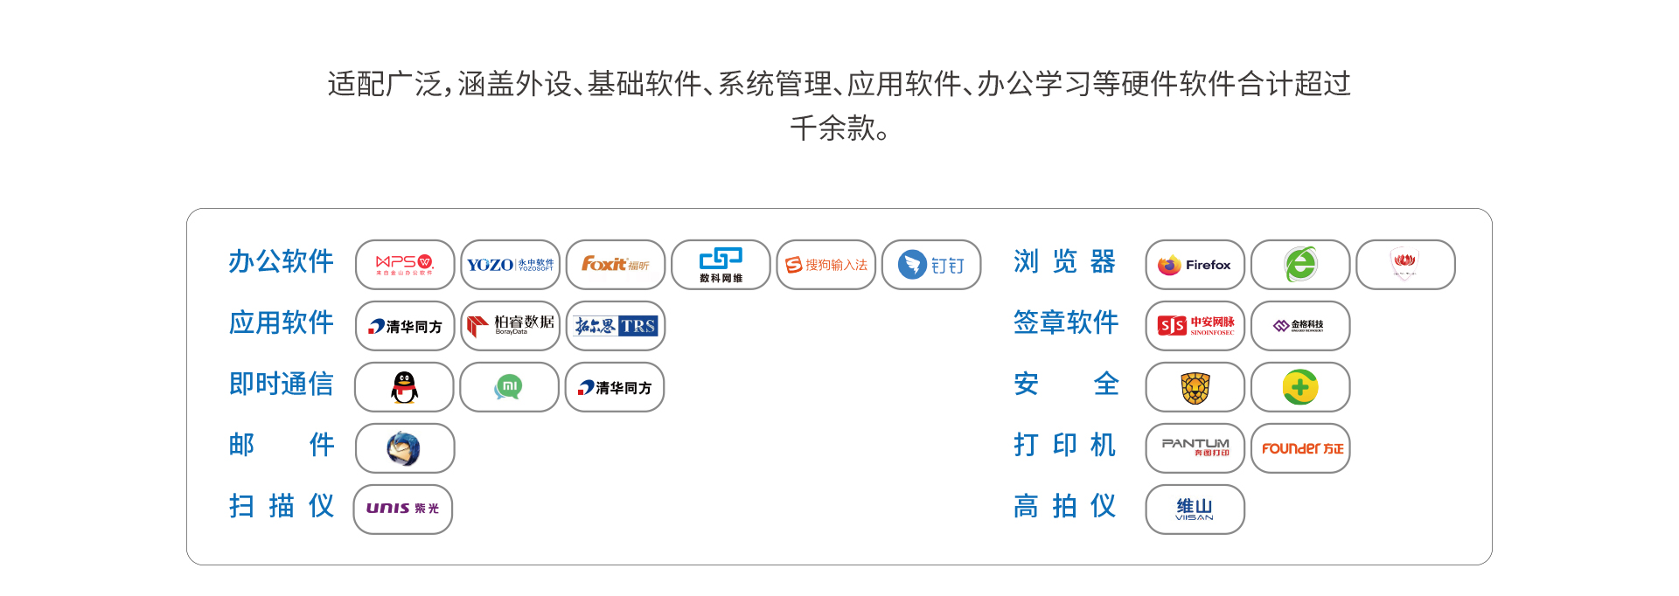Click the UNIS scanner logo badge
Image resolution: width=1679 pixels, height=596 pixels.
pos(403,509)
